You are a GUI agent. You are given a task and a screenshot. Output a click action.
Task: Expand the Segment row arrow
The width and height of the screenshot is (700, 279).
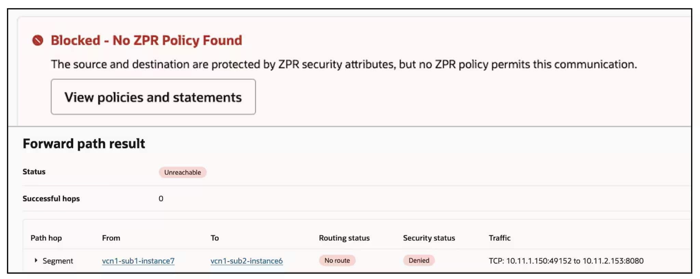36,261
